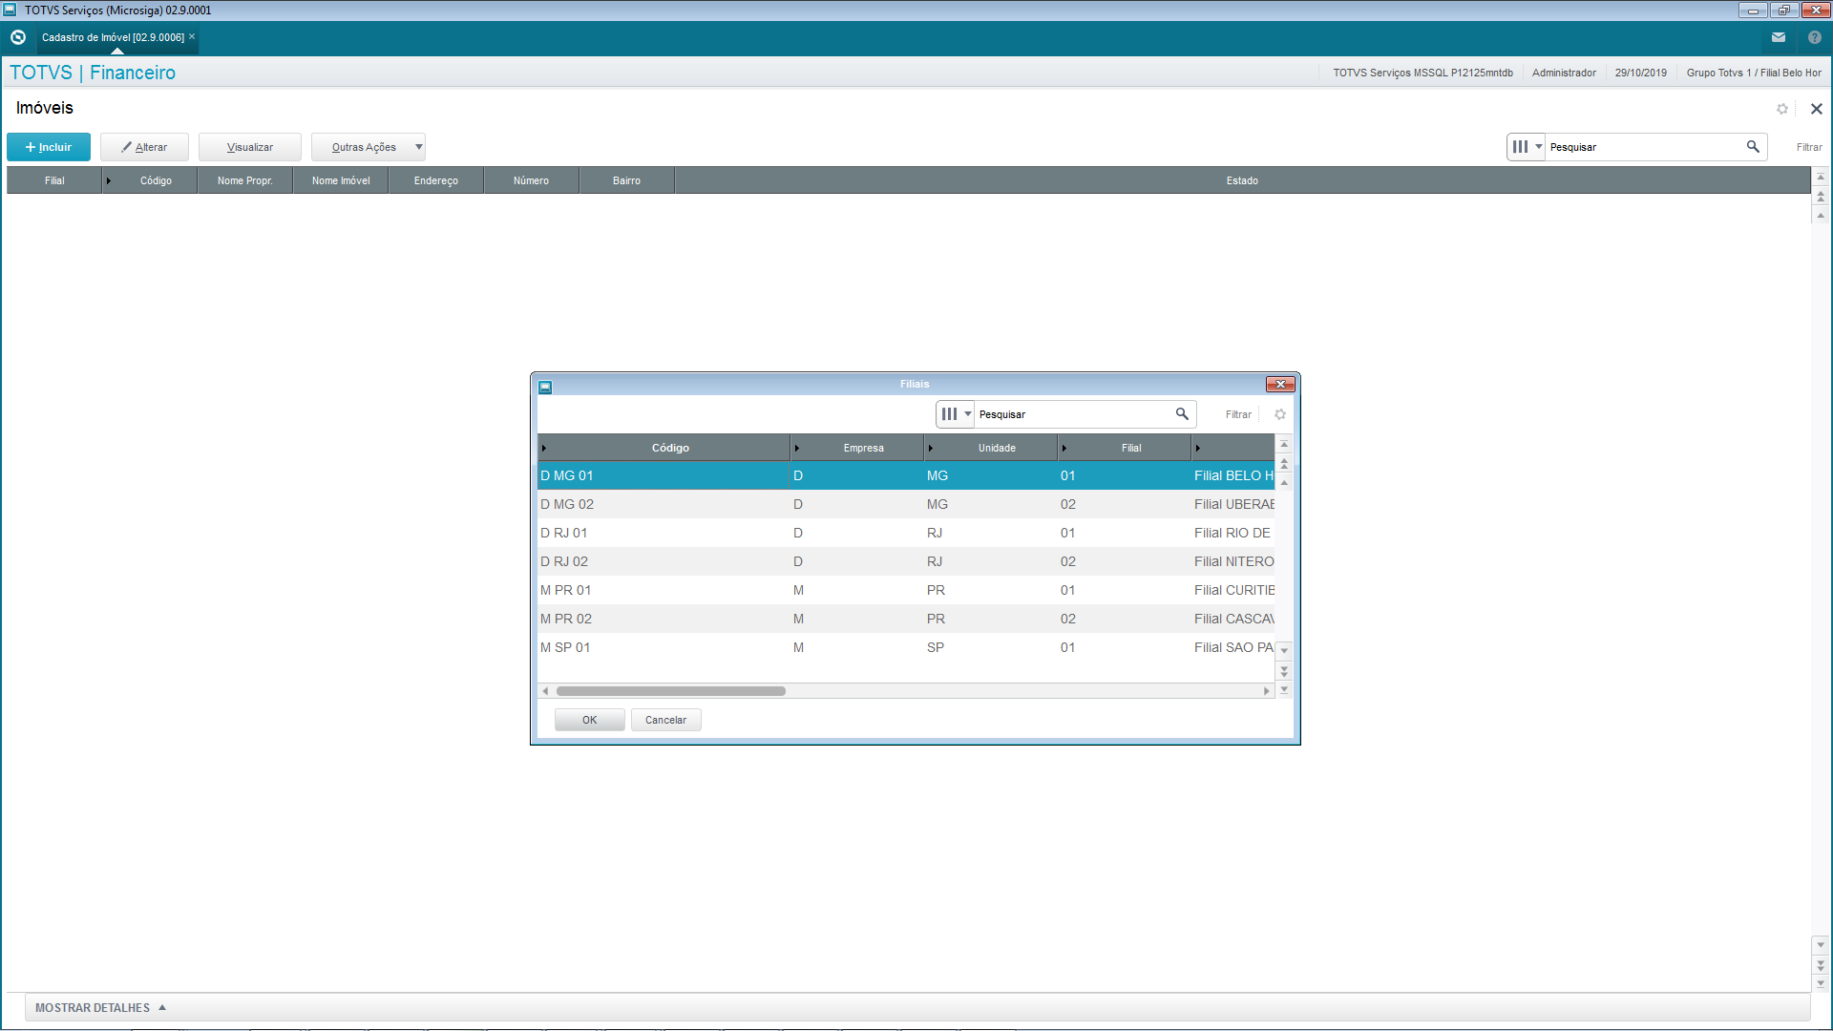Click the main Pesquisar magnifier icon
The width and height of the screenshot is (1833, 1031).
click(1752, 147)
